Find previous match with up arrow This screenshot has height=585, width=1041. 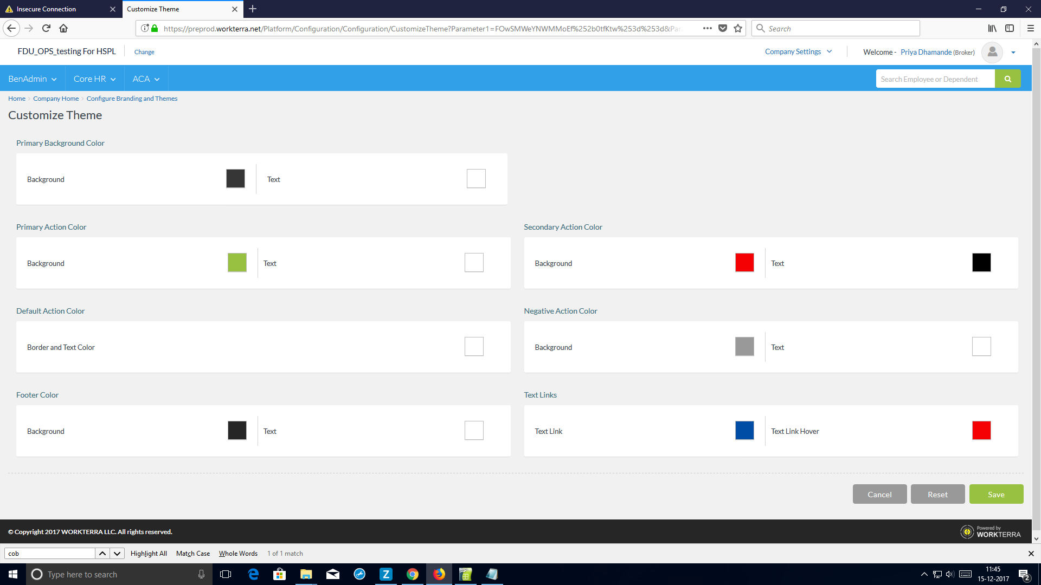click(102, 554)
